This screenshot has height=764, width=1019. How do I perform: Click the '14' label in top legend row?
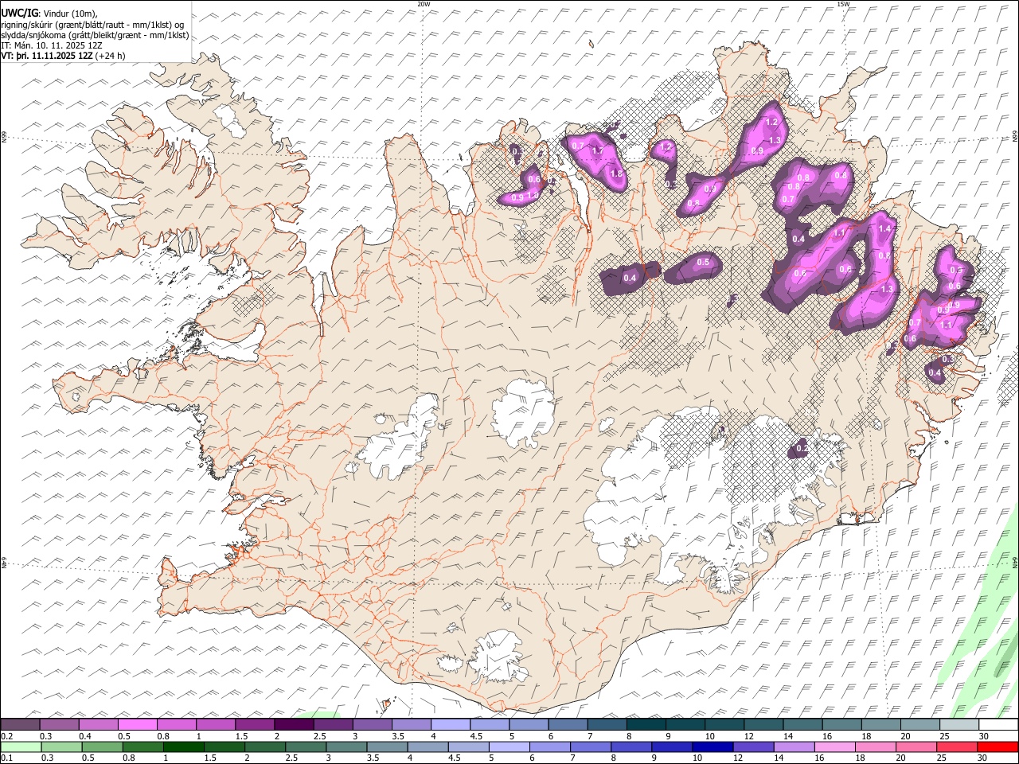coord(788,736)
